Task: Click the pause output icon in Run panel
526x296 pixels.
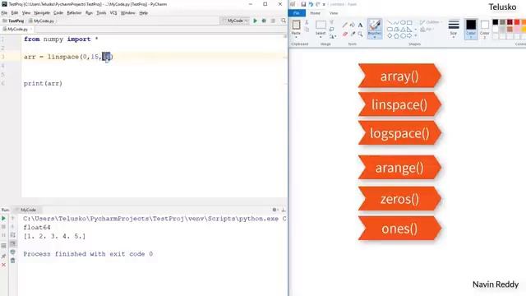Action: (x=3, y=235)
